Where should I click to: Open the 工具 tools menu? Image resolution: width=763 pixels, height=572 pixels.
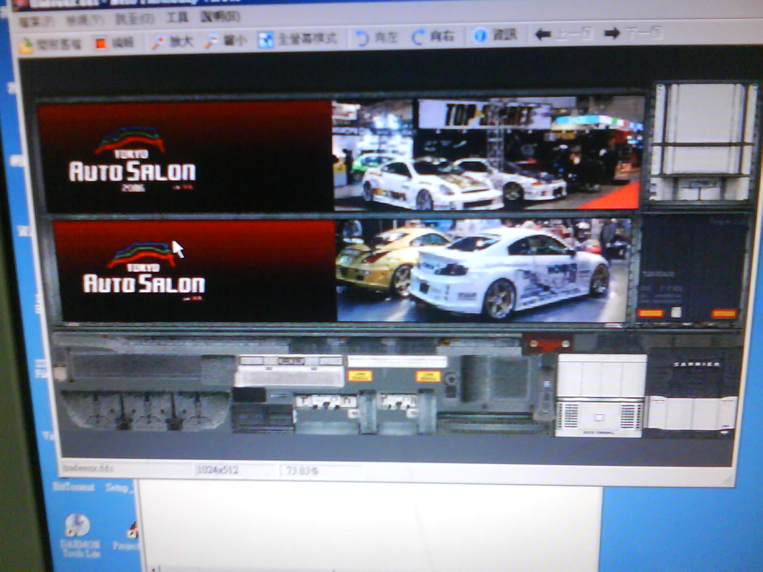coord(177,18)
